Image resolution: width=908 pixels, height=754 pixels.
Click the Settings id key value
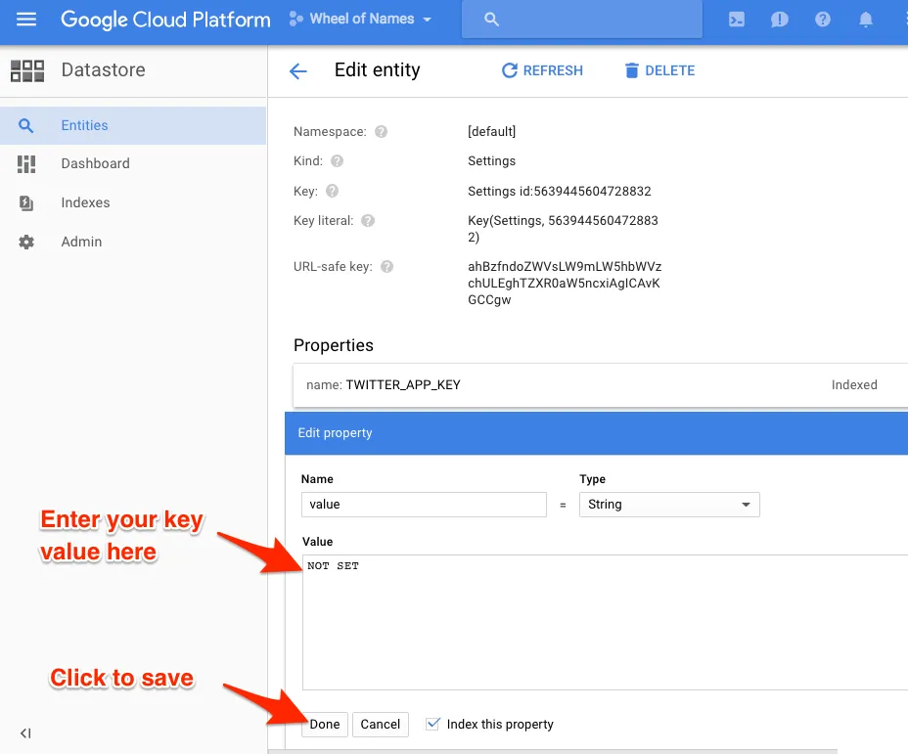[x=560, y=192]
